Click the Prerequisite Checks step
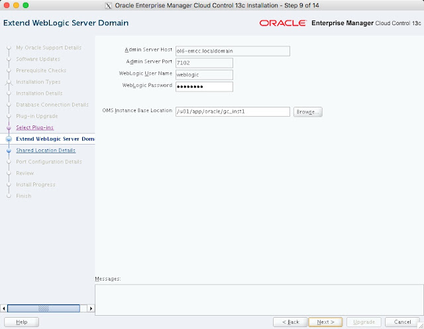 41,70
